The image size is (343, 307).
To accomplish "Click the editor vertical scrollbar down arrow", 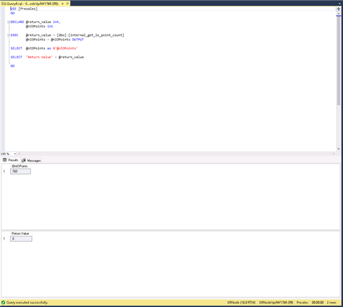I will point(339,149).
